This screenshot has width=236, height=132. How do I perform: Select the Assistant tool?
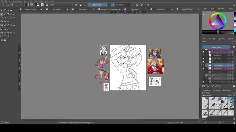pyautogui.click(x=1, y=29)
